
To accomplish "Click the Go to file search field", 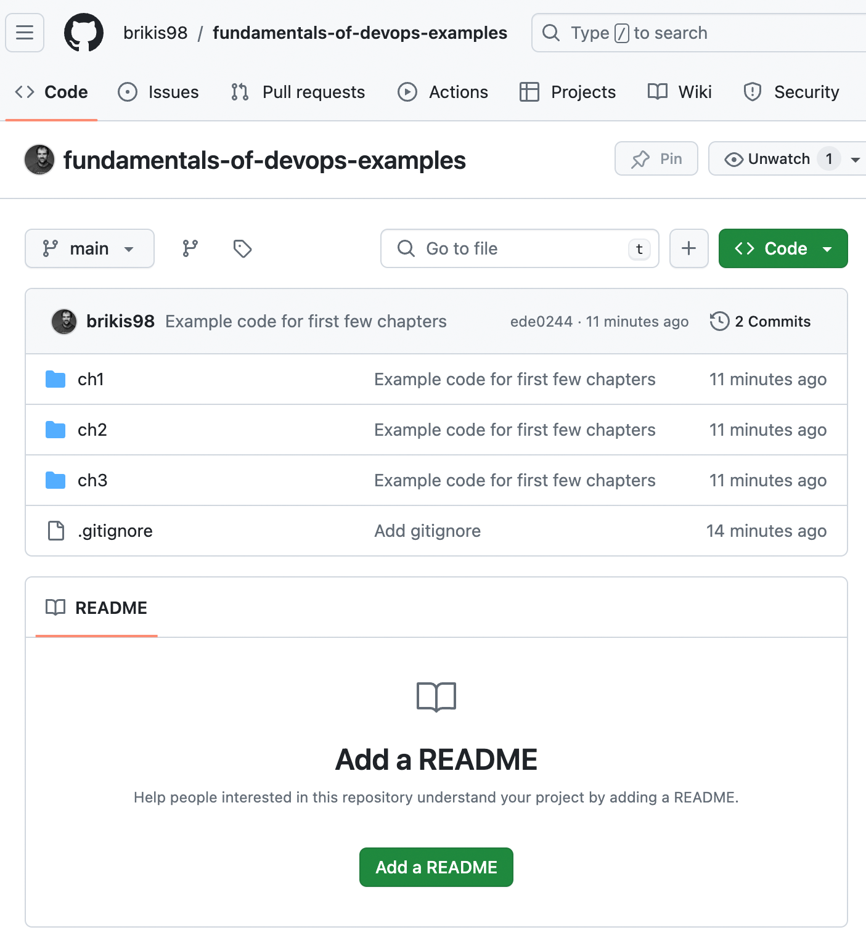I will 520,248.
